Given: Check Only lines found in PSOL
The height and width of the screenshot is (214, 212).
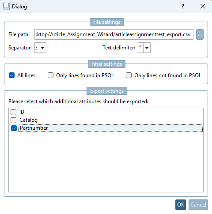Looking at the screenshot, I should [x=50, y=75].
